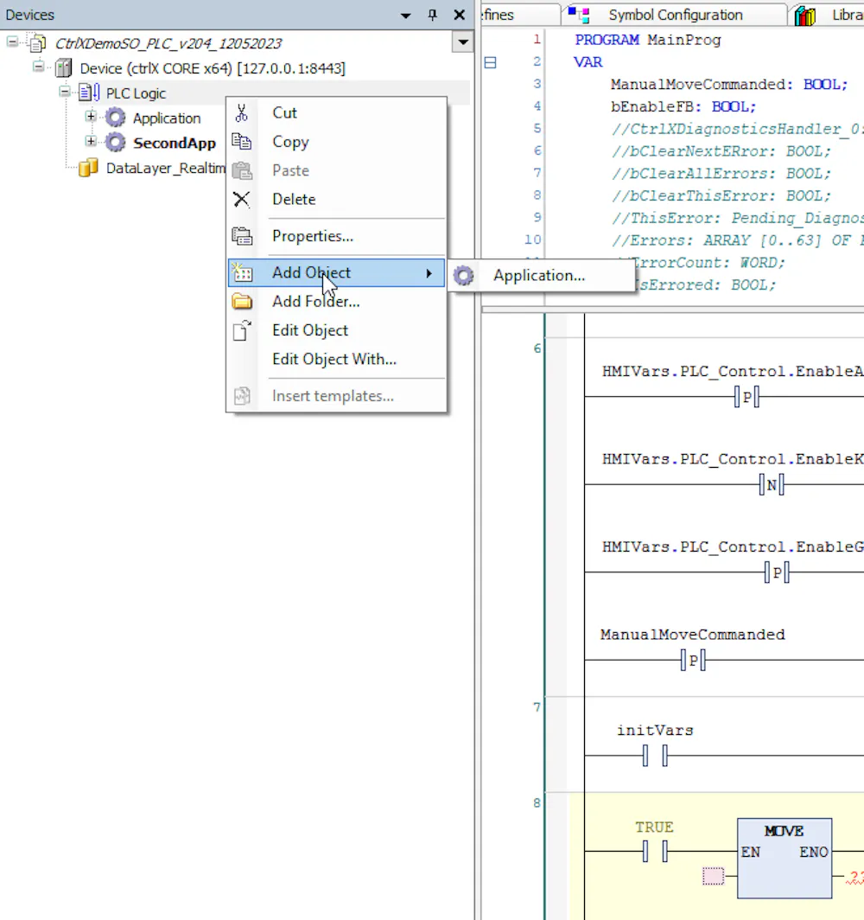Click the Application gear icon in device tree
This screenshot has height=920, width=864.
[116, 118]
